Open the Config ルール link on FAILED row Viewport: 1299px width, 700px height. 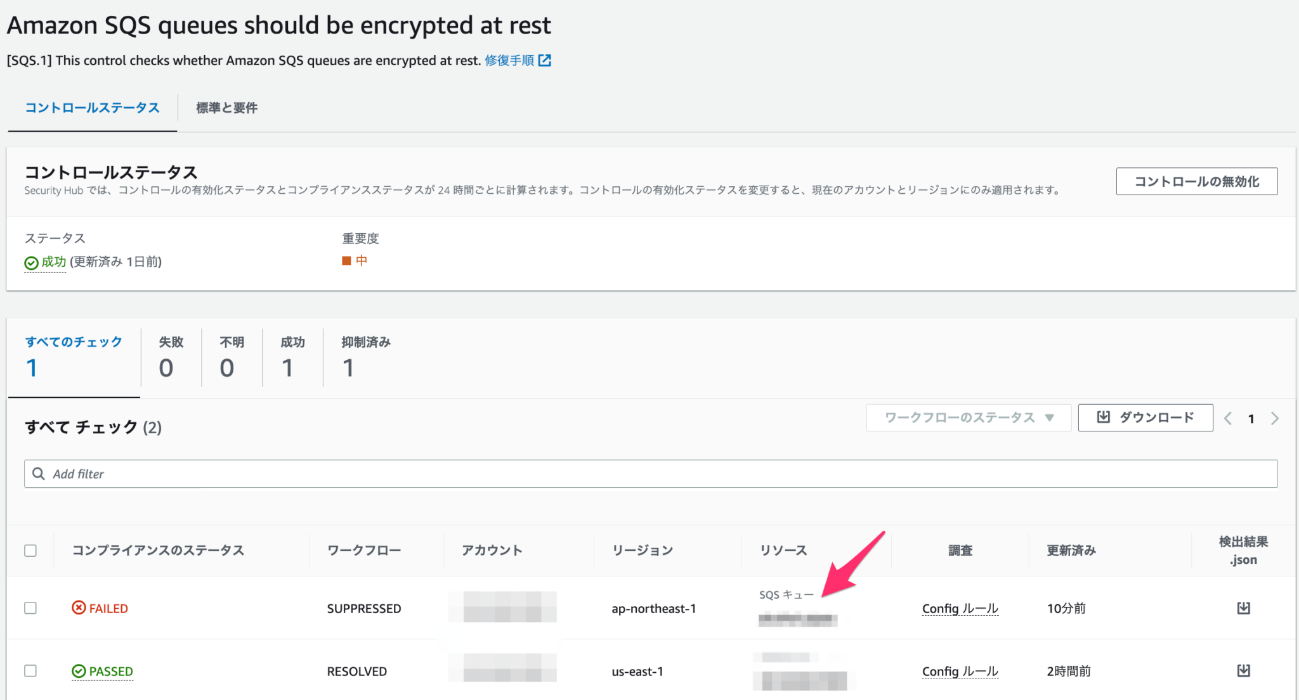pos(959,608)
